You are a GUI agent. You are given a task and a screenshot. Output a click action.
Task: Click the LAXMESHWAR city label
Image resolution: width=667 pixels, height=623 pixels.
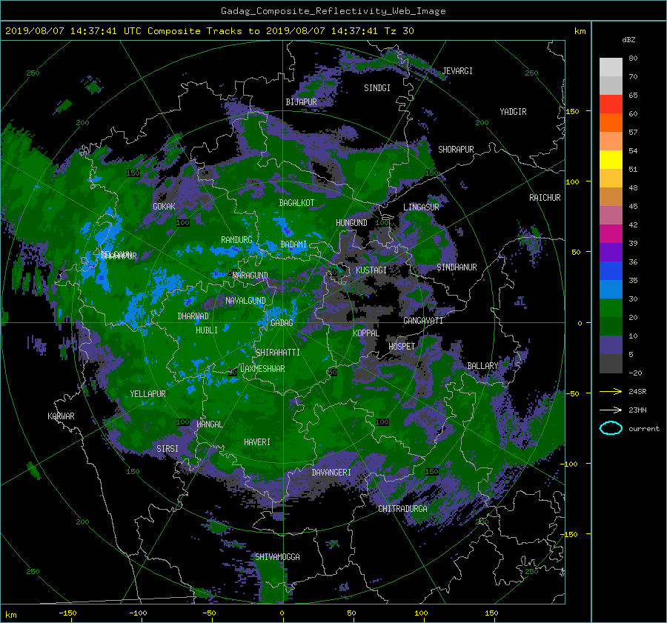click(262, 369)
